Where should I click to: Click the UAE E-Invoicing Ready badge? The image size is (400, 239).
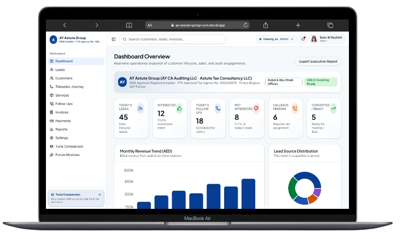click(321, 82)
